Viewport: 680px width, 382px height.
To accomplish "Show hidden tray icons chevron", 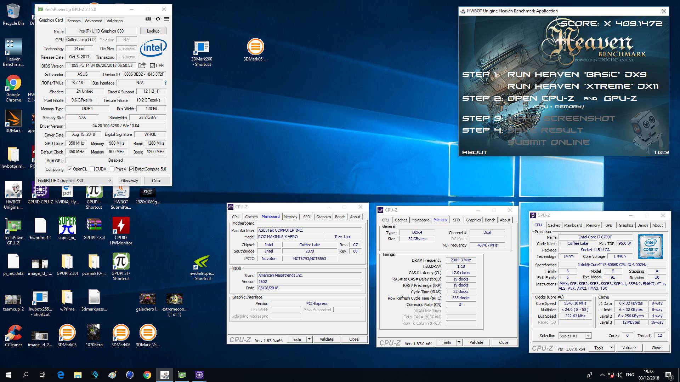I will coord(602,375).
